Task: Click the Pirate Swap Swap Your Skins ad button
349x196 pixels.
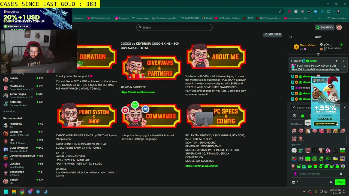Action: (x=326, y=124)
